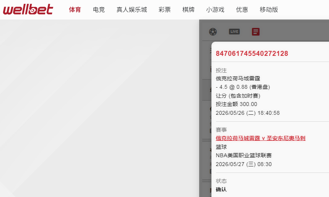Click bet time 2026/05/26 (二) 18:40:58
The height and width of the screenshot is (197, 329).
point(248,113)
